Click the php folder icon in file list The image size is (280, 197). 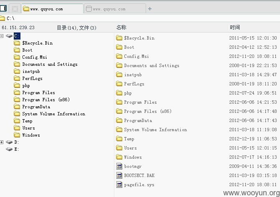tap(119, 93)
